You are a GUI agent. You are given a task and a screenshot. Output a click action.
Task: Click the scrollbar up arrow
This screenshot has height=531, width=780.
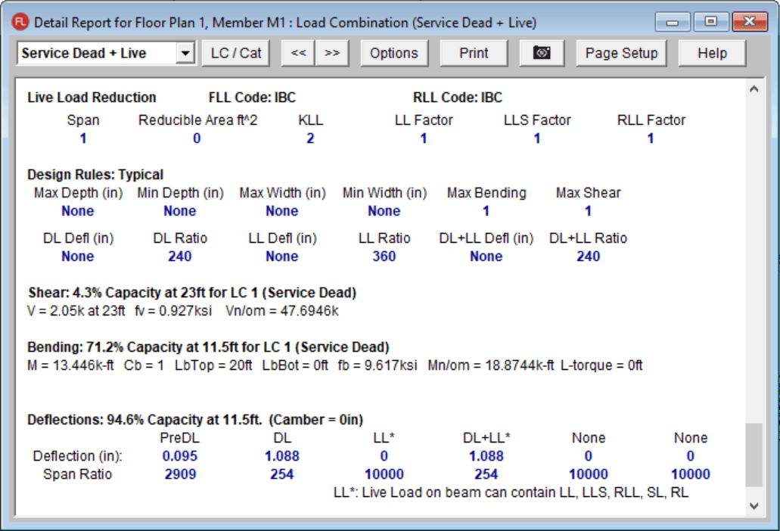[x=753, y=89]
